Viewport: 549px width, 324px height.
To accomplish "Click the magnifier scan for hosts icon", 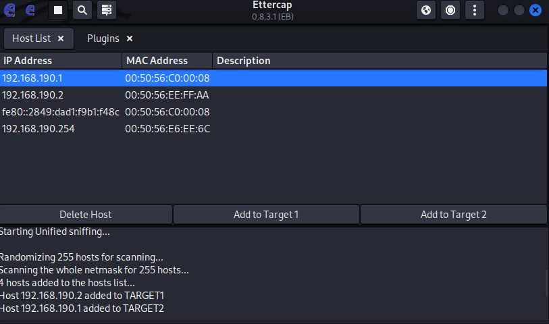I will tap(82, 10).
